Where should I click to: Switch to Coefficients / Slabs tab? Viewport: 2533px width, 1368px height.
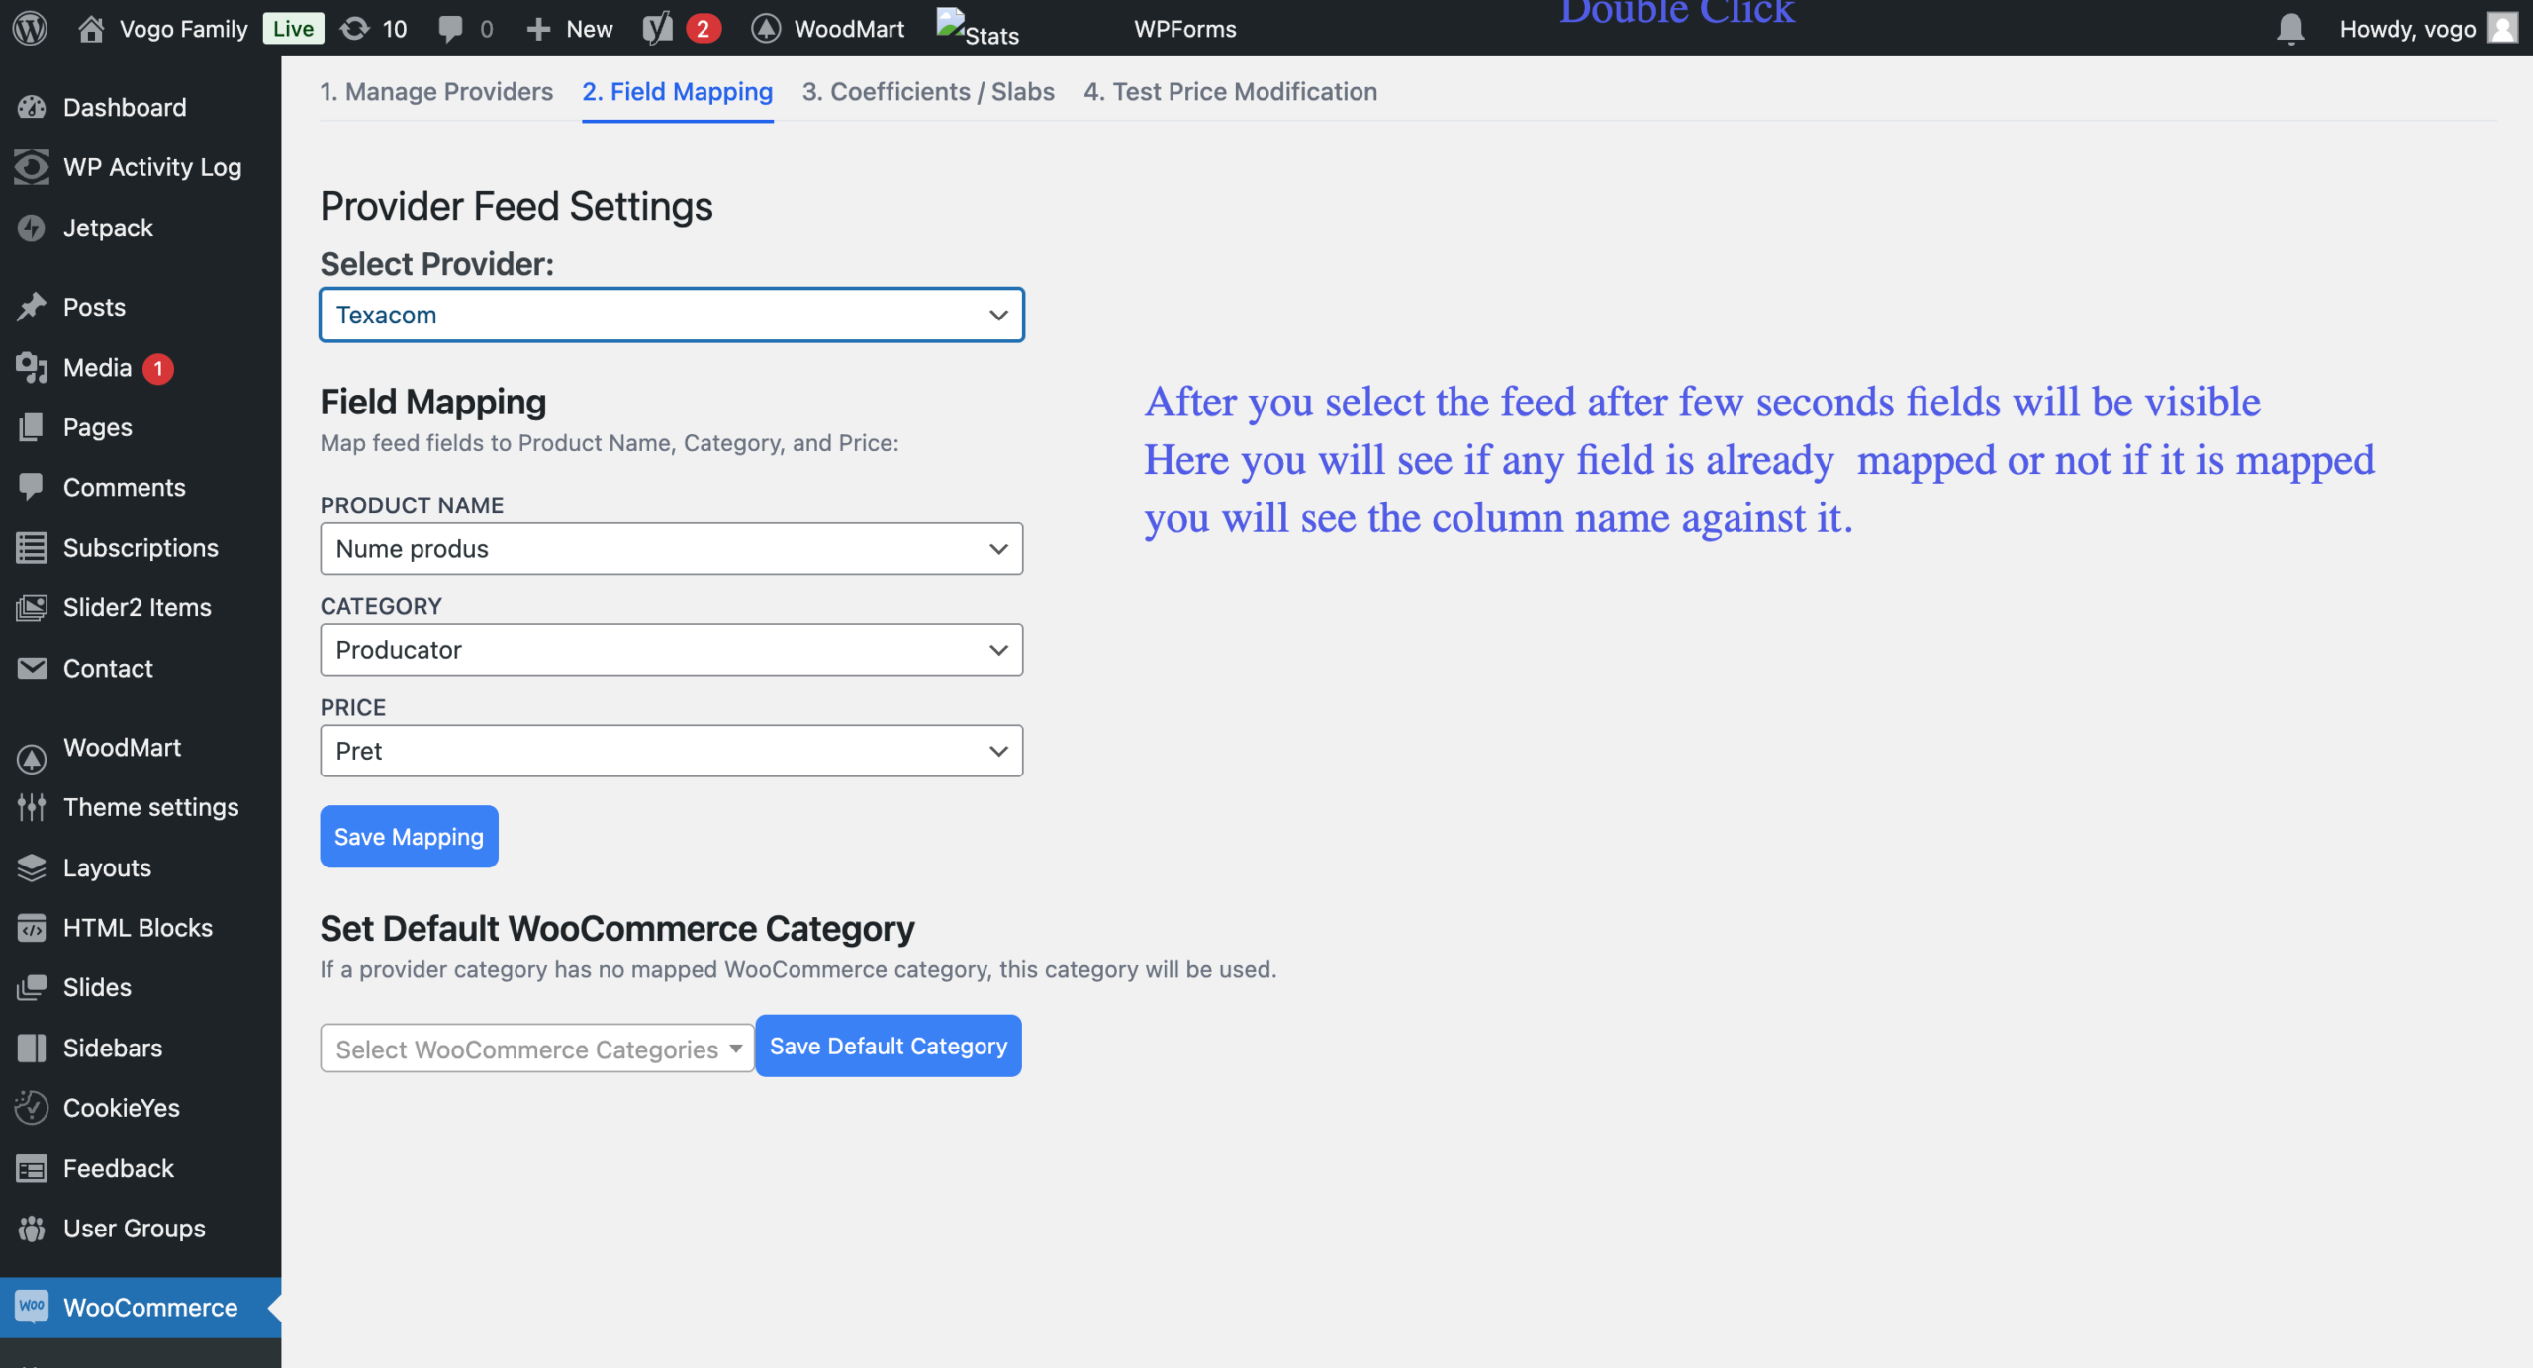click(927, 91)
